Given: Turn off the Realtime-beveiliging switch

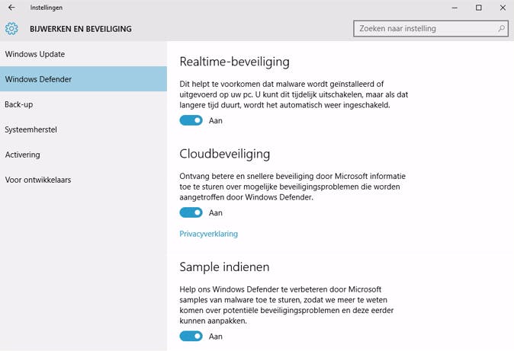Looking at the screenshot, I should 191,120.
